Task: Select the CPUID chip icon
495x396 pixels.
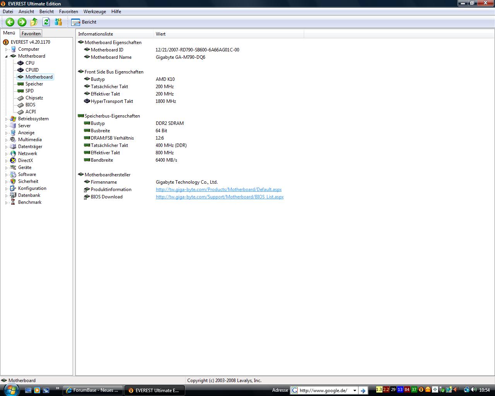Action: click(x=20, y=70)
